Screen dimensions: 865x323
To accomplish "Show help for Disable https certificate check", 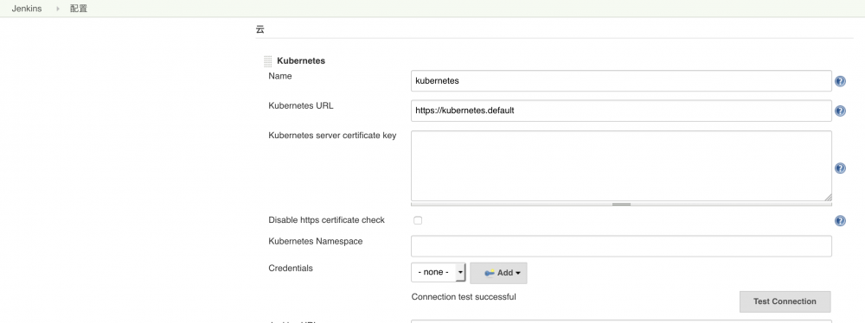I will pos(840,220).
